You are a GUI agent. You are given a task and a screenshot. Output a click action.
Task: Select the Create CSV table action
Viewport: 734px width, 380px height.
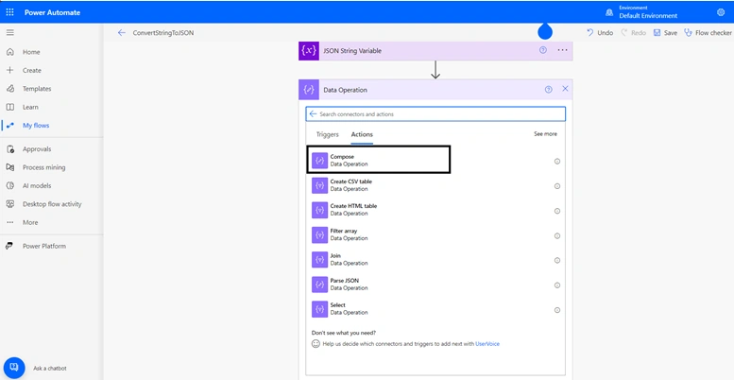pyautogui.click(x=435, y=185)
